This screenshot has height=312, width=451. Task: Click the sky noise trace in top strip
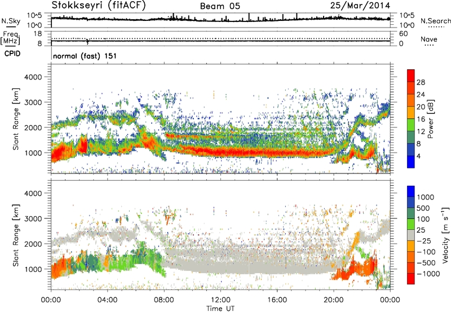pyautogui.click(x=220, y=20)
